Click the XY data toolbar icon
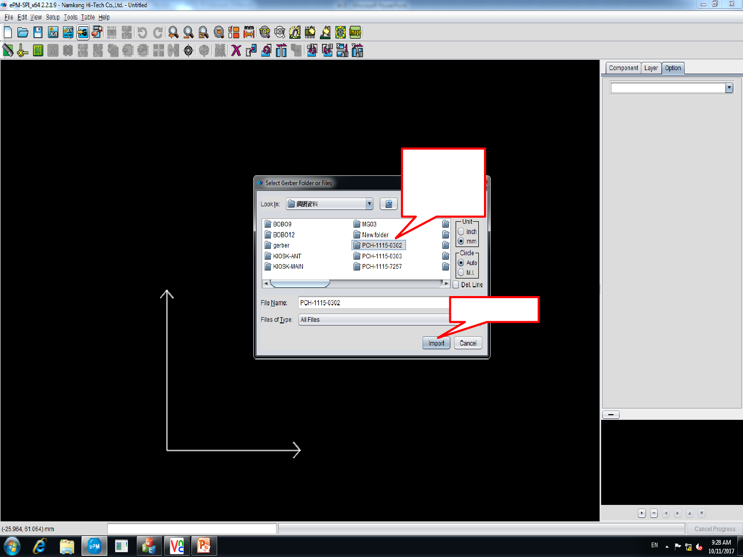The image size is (743, 557). pos(68,32)
